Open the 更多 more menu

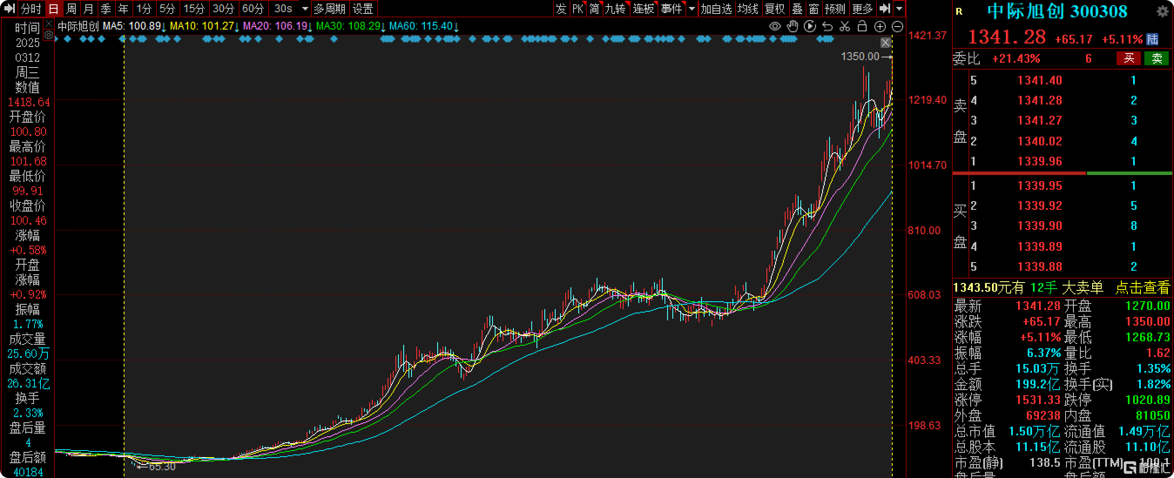tap(862, 9)
